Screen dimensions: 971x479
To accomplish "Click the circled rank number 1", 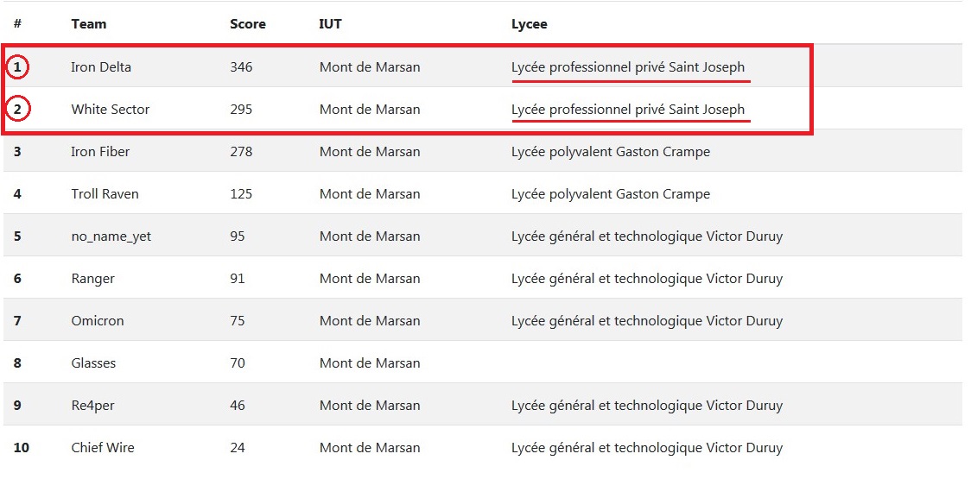I will 17,66.
